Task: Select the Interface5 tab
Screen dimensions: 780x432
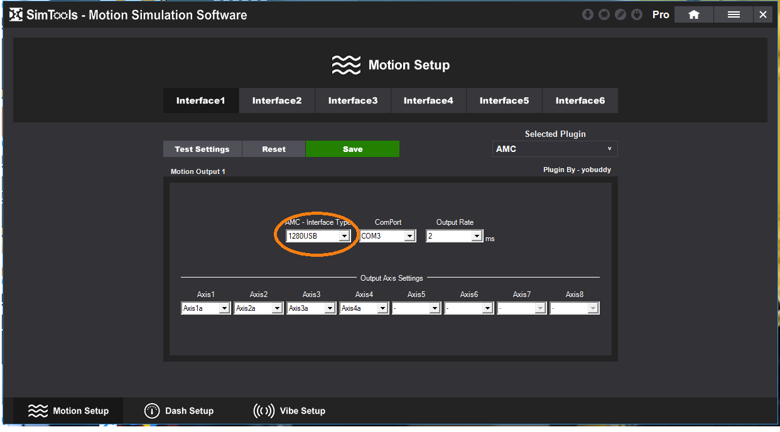Action: coord(504,100)
